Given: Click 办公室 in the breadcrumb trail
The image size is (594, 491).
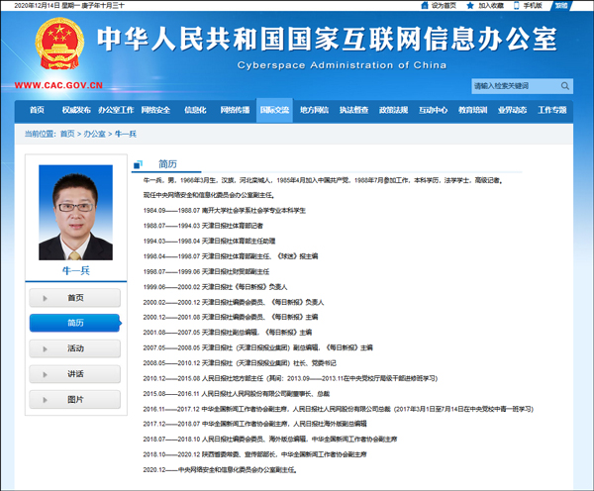Looking at the screenshot, I should click(94, 134).
